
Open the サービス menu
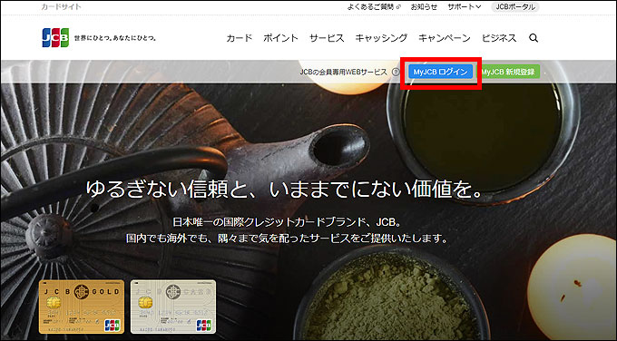[x=327, y=38]
